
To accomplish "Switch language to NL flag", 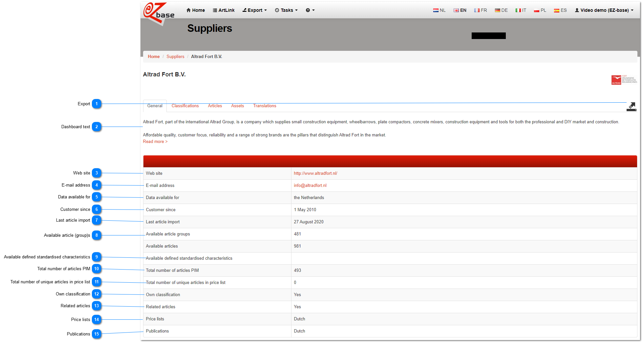I will coord(439,10).
